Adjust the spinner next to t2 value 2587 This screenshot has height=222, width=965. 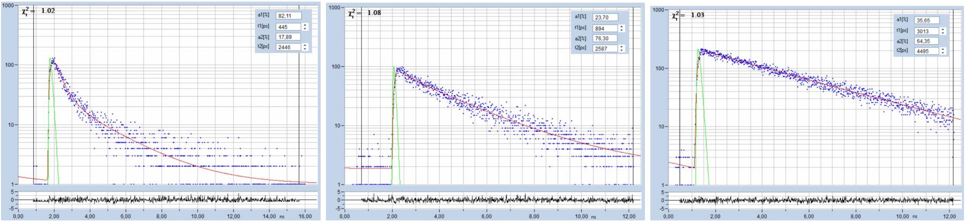(622, 49)
